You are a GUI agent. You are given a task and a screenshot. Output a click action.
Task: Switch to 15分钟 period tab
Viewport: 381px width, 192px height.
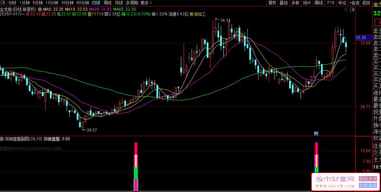click(52, 3)
